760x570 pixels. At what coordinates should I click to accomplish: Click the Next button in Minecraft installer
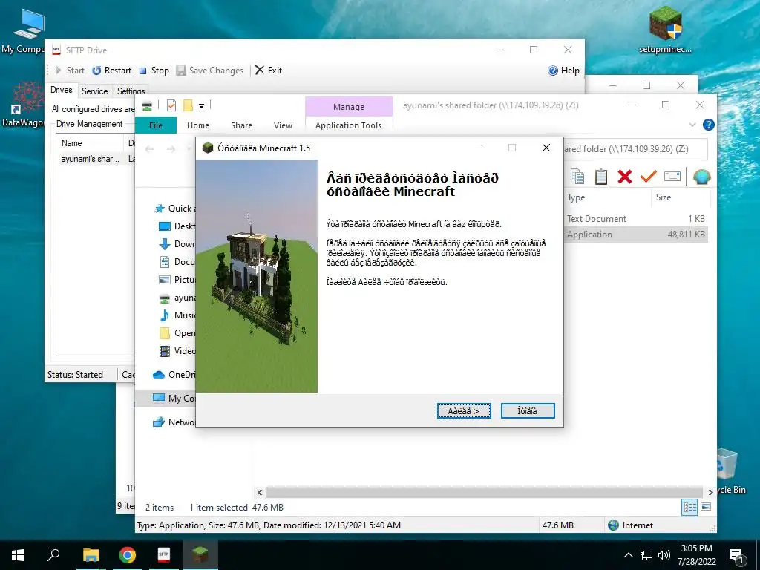(x=464, y=410)
